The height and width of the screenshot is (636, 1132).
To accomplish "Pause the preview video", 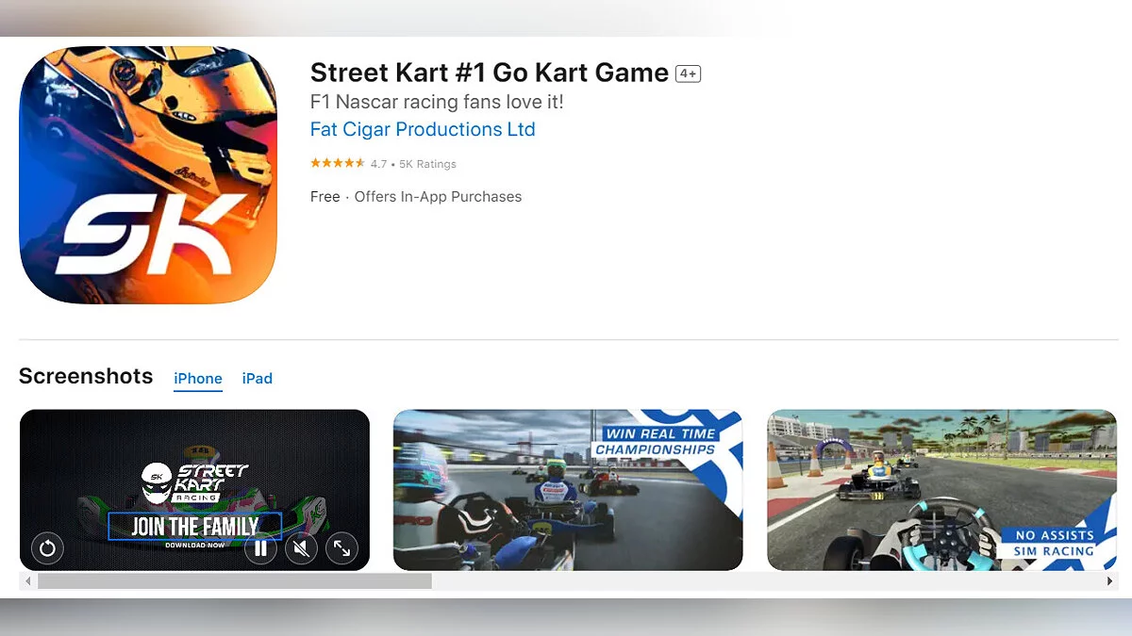I will [260, 547].
